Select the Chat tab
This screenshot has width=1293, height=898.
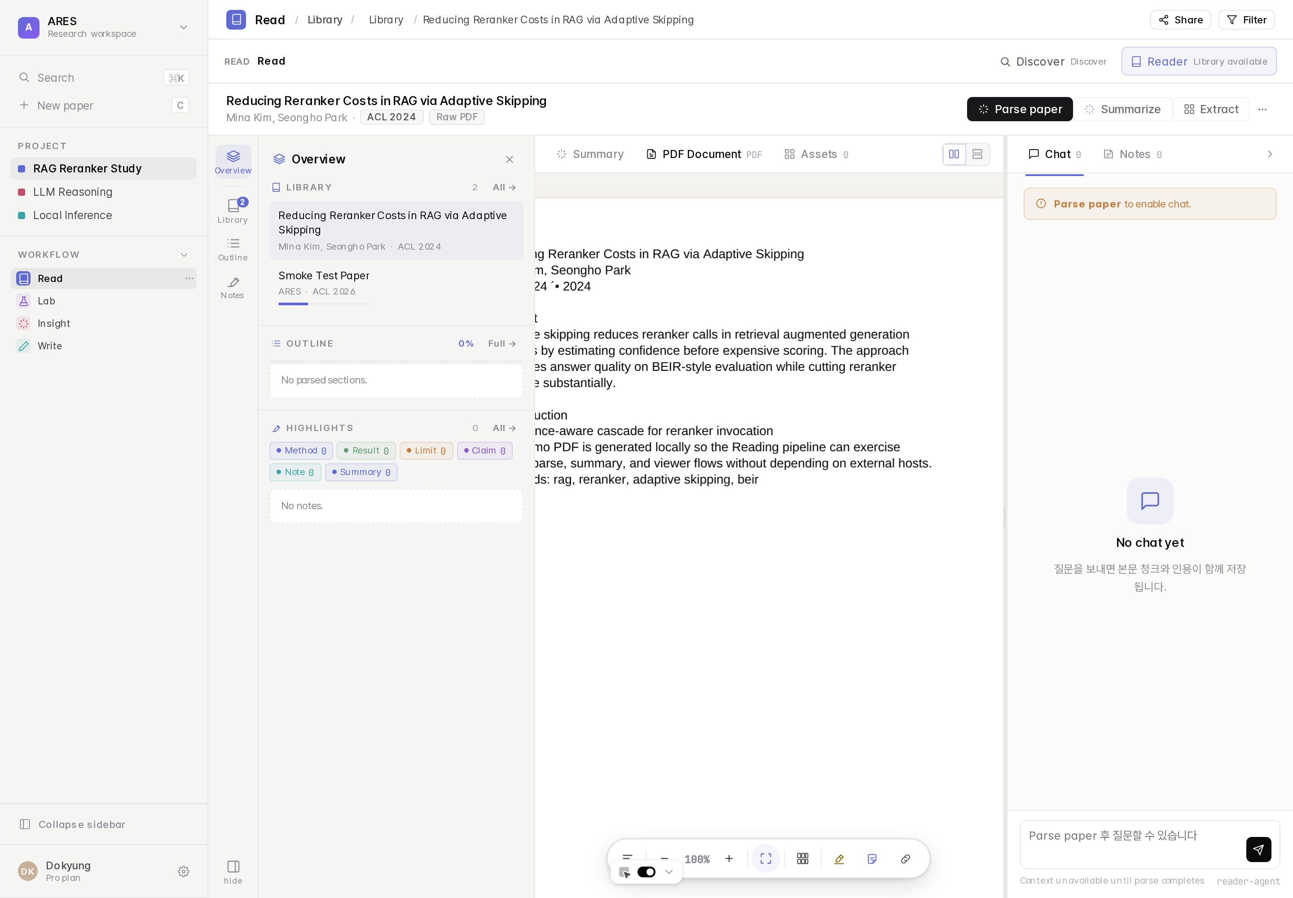[x=1055, y=154]
